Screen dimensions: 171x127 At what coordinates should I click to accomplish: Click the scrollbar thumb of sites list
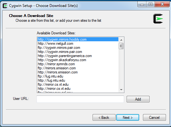(x=121, y=46)
